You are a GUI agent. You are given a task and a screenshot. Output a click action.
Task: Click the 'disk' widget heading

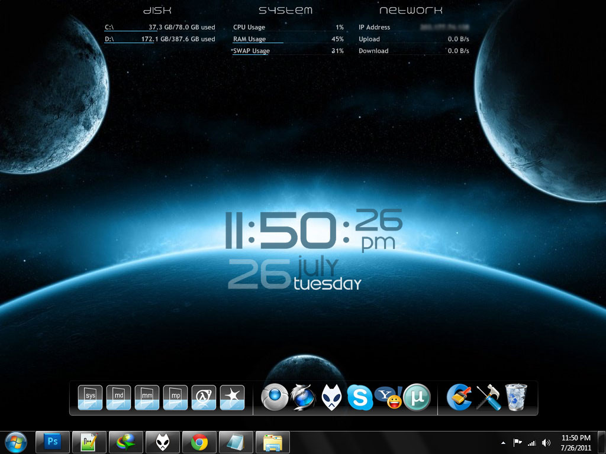[157, 11]
